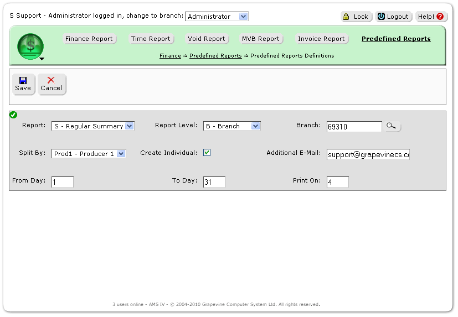Open Help with the question mark button

tap(431, 17)
